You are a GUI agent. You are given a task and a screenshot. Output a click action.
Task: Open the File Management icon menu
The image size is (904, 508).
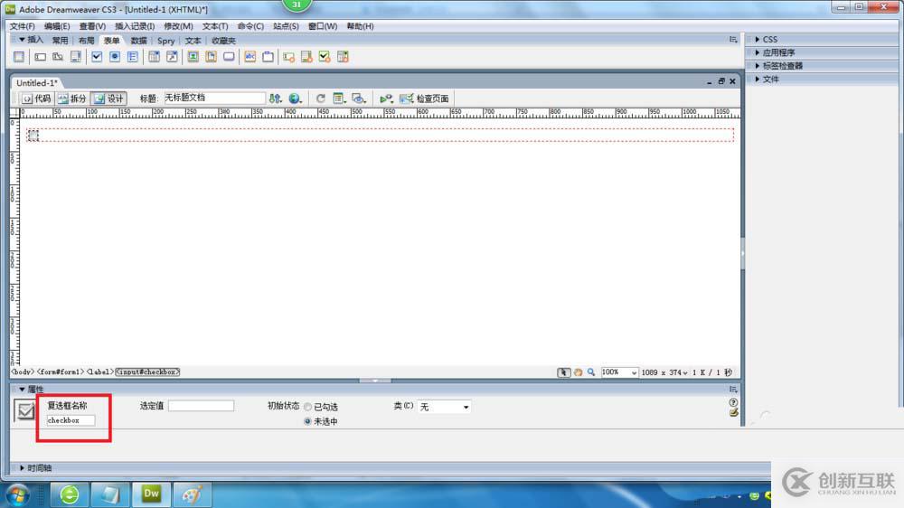[276, 99]
